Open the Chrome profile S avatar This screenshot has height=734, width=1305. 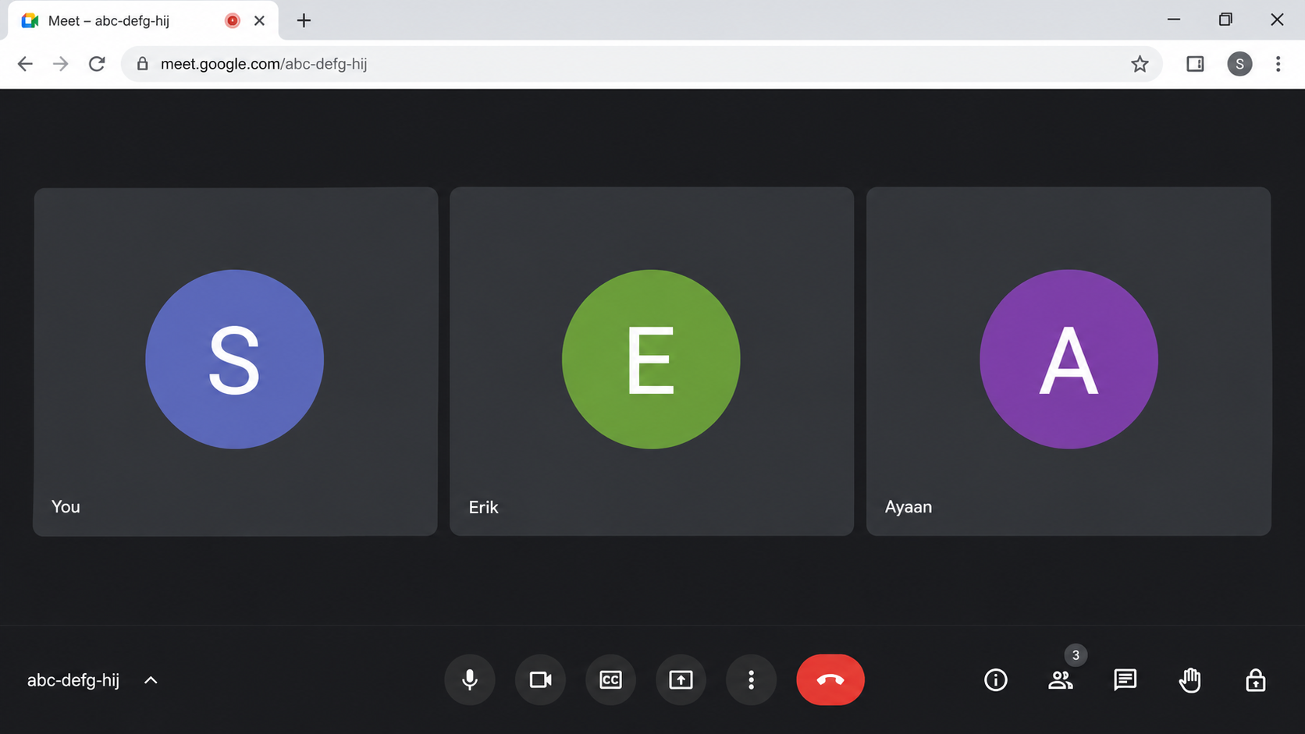tap(1239, 64)
